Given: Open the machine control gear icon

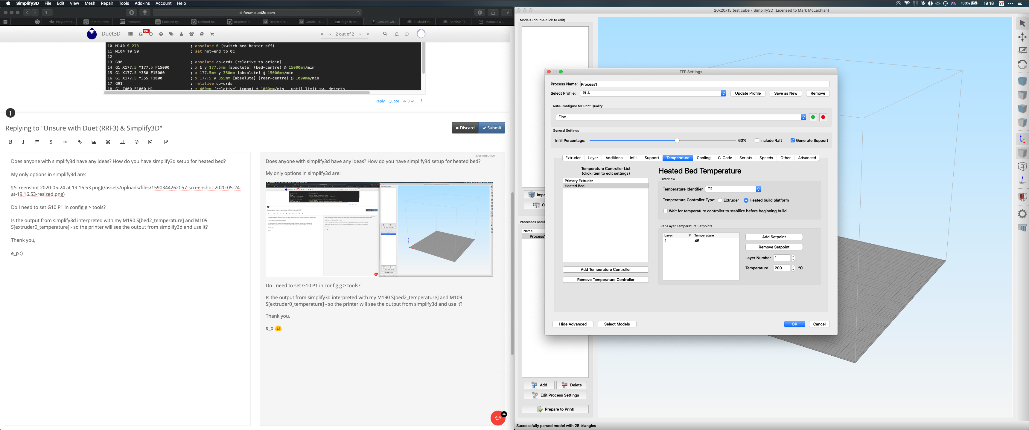Looking at the screenshot, I should point(1022,214).
